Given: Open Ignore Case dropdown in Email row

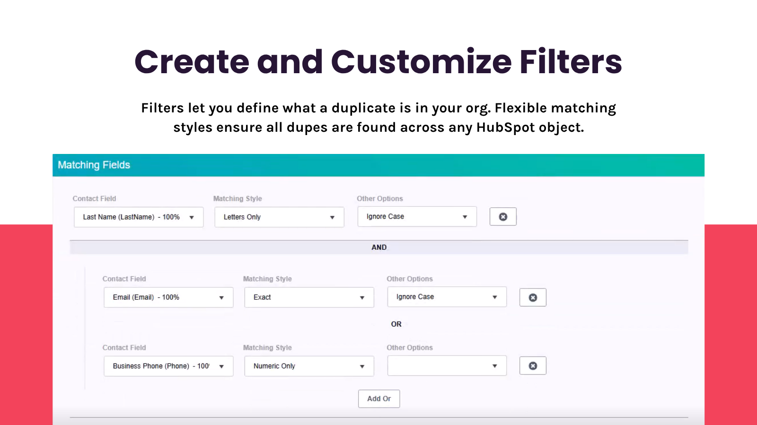Looking at the screenshot, I should pos(447,297).
